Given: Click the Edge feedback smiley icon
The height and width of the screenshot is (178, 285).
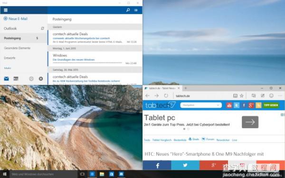Looking at the screenshot, I should [x=271, y=95].
